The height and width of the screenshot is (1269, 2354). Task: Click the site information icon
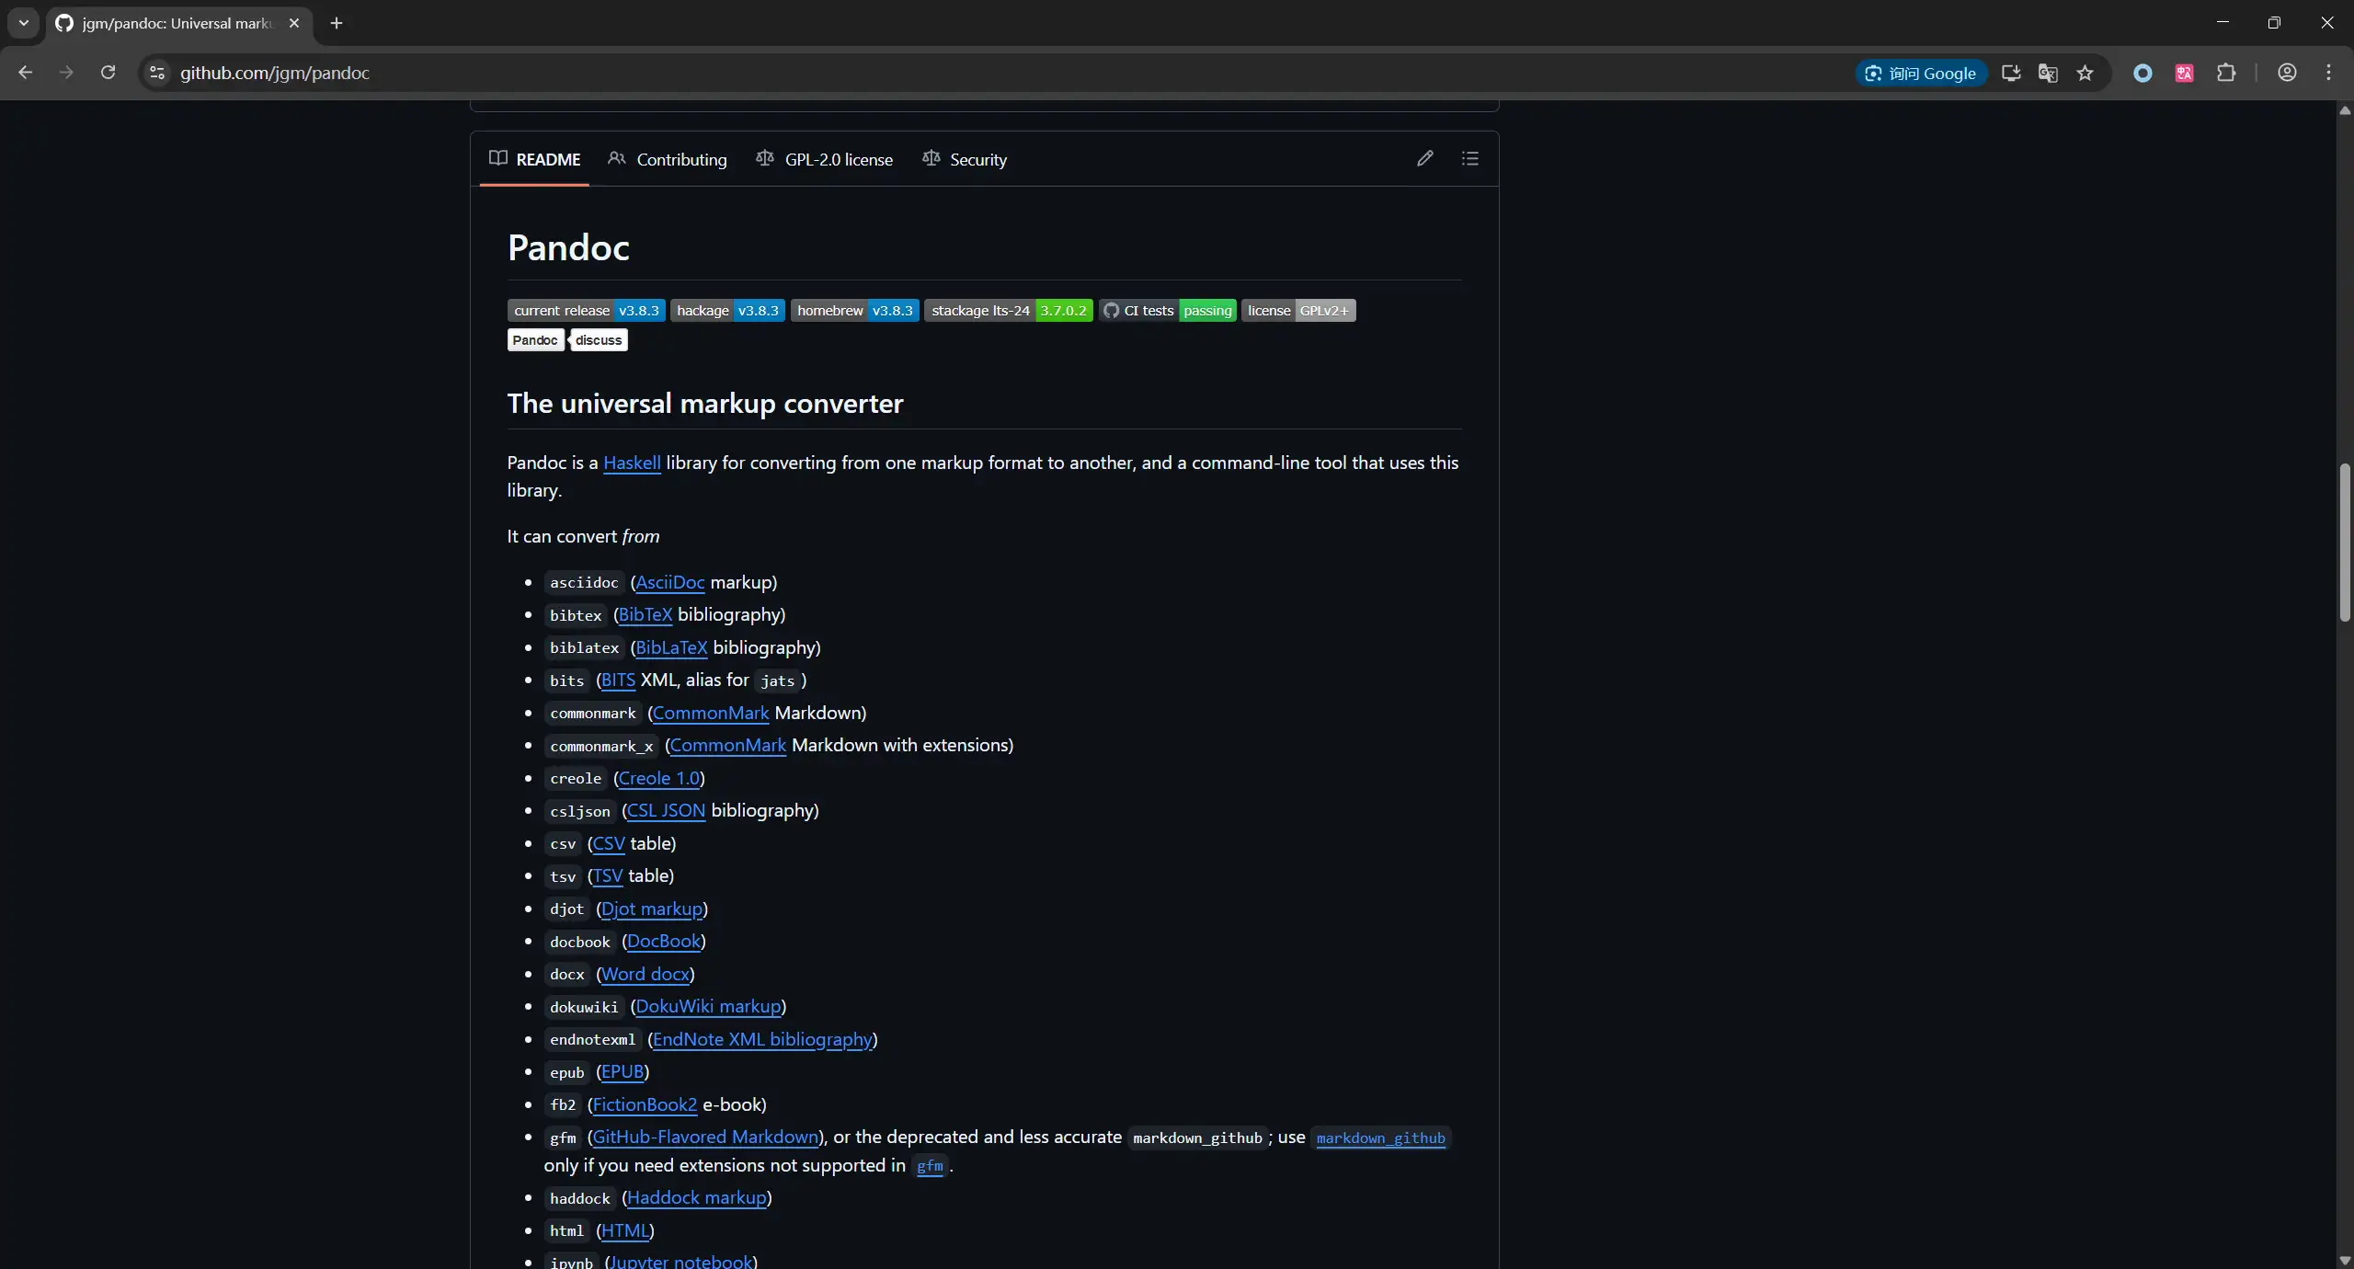[157, 73]
